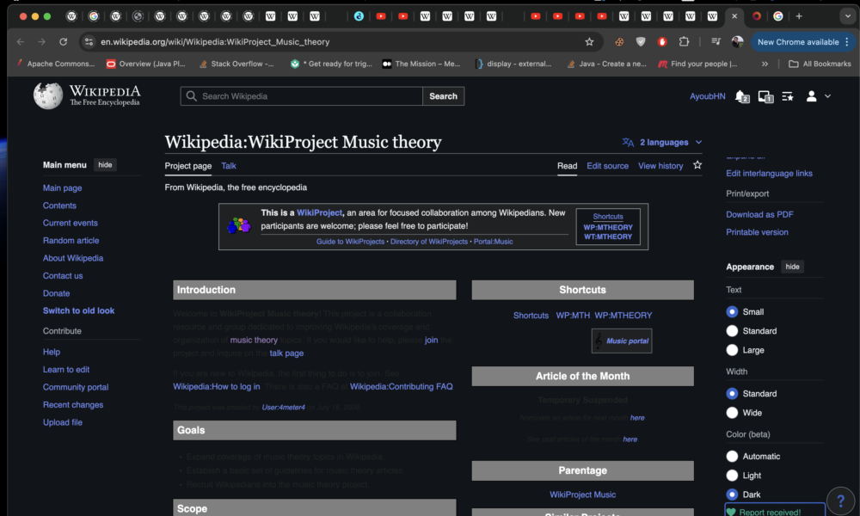Open the notifications bell icon
Image resolution: width=860 pixels, height=516 pixels.
[741, 96]
